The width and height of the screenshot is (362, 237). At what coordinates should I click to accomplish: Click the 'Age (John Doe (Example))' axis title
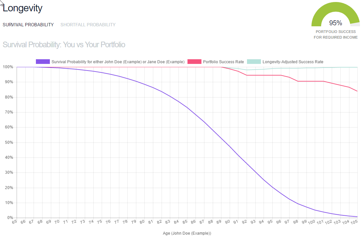click(187, 233)
